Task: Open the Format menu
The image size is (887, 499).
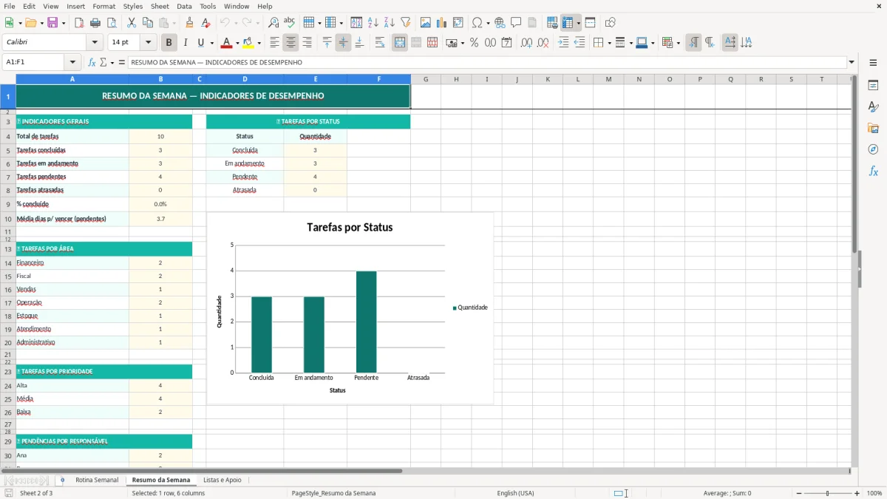Action: [103, 6]
